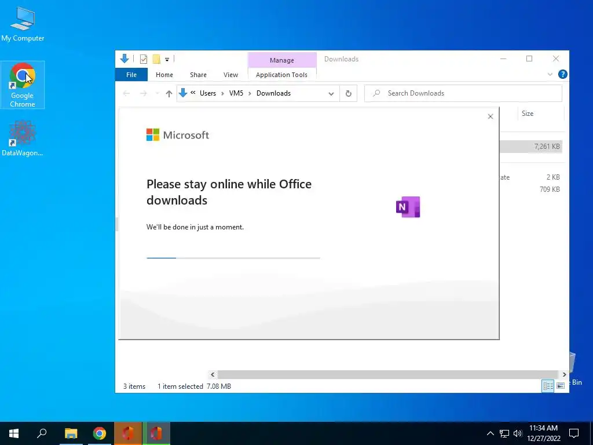Click the horizontal scrollbar thumb
Screen dimensions: 593x445
[x=388, y=374]
